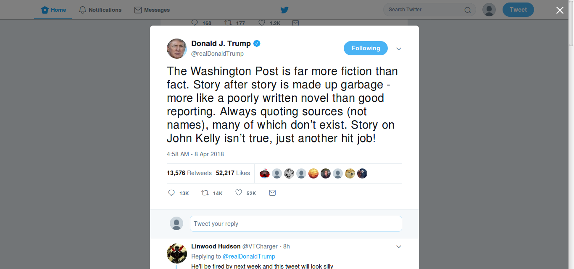Viewport: 574px width, 269px height.
Task: Like the tweet with the heart icon
Action: pos(238,193)
